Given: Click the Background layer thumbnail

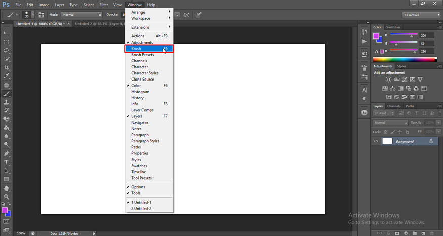Looking at the screenshot, I should point(387,141).
